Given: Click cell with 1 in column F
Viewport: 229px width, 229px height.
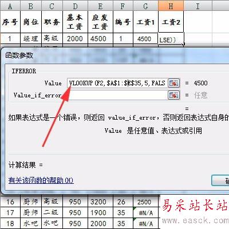Looking at the screenshot, I should [123, 39].
